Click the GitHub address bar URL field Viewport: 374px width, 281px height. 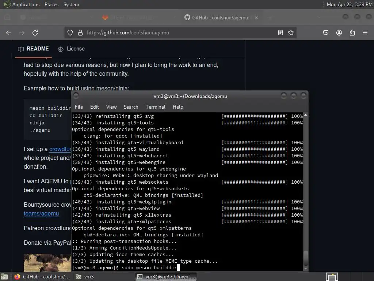tap(180, 33)
